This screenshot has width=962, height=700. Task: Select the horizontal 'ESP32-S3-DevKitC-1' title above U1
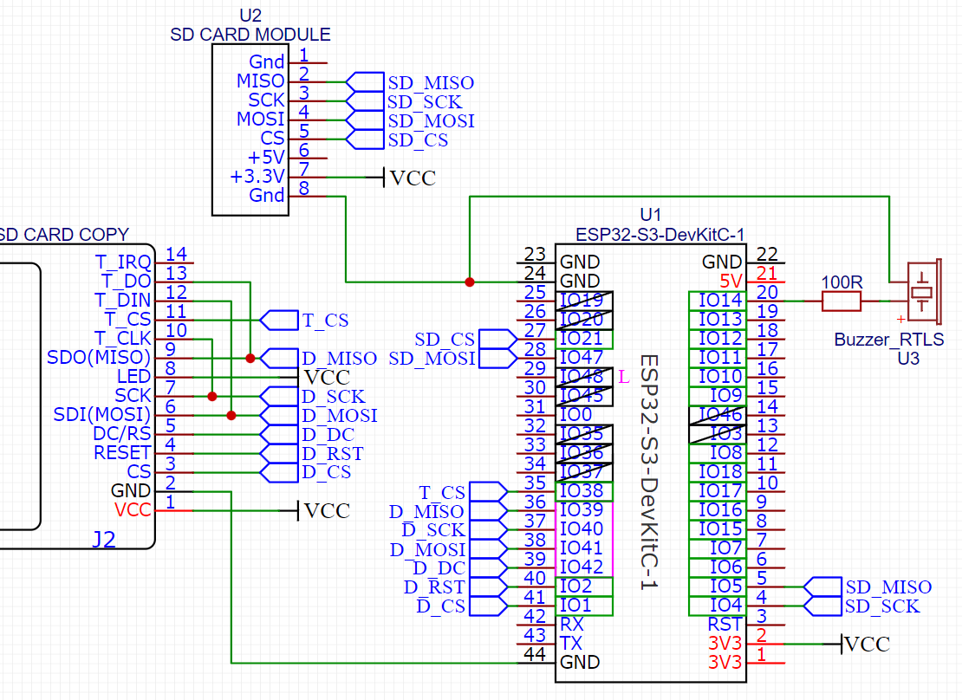pyautogui.click(x=660, y=235)
